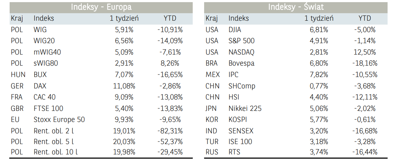Select the 'YTD' header in Europa table
Image resolution: width=394 pixels, height=164 pixels.
pos(170,19)
